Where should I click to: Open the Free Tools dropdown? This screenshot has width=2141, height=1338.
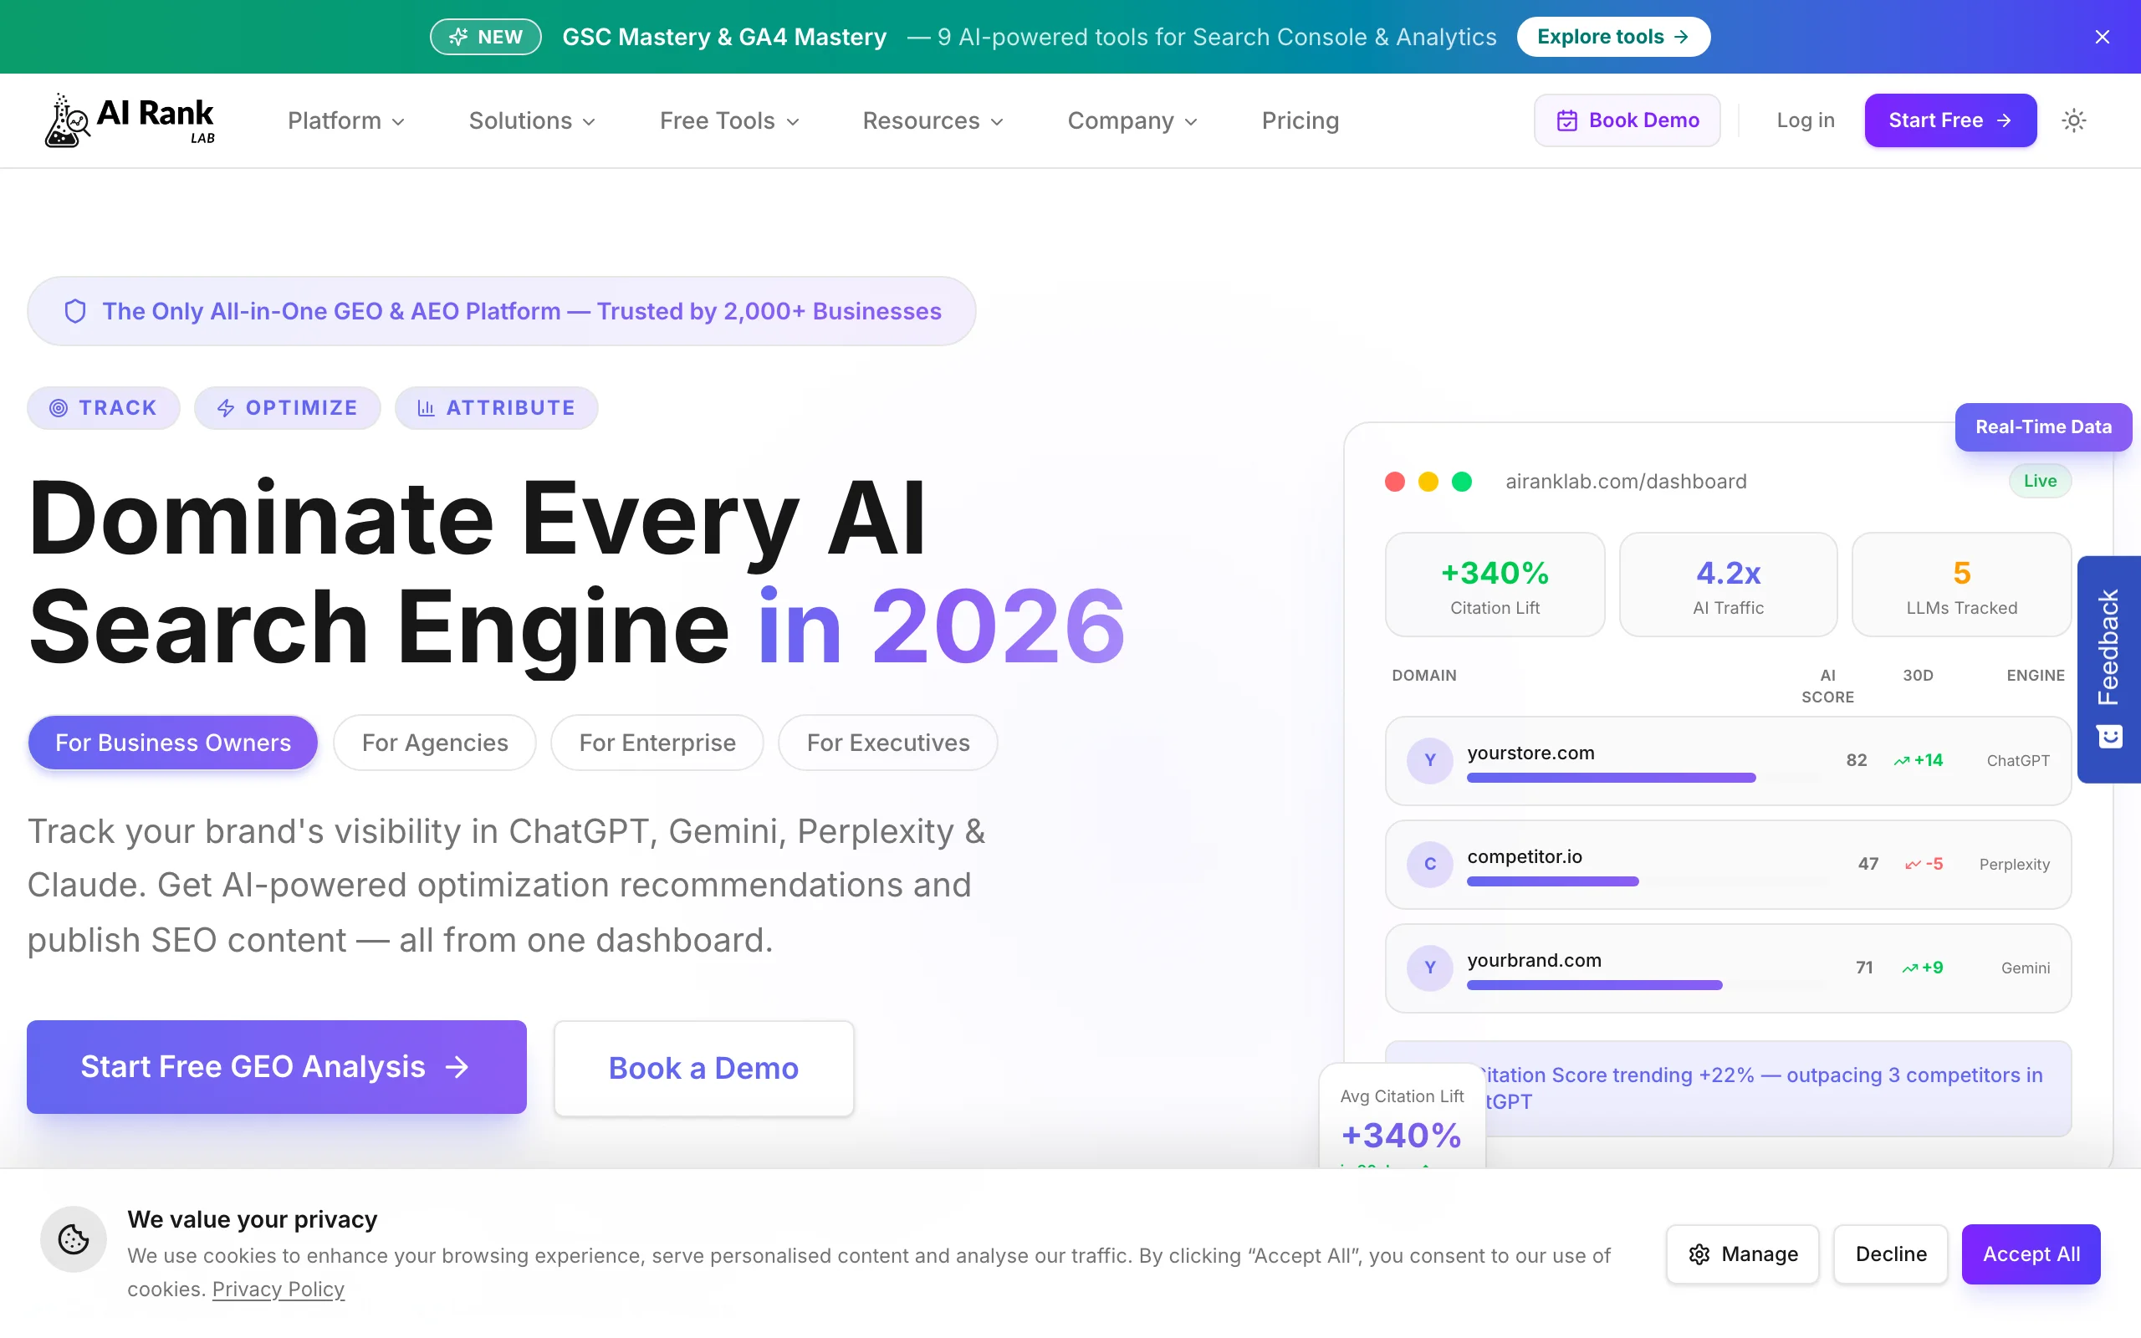(729, 120)
